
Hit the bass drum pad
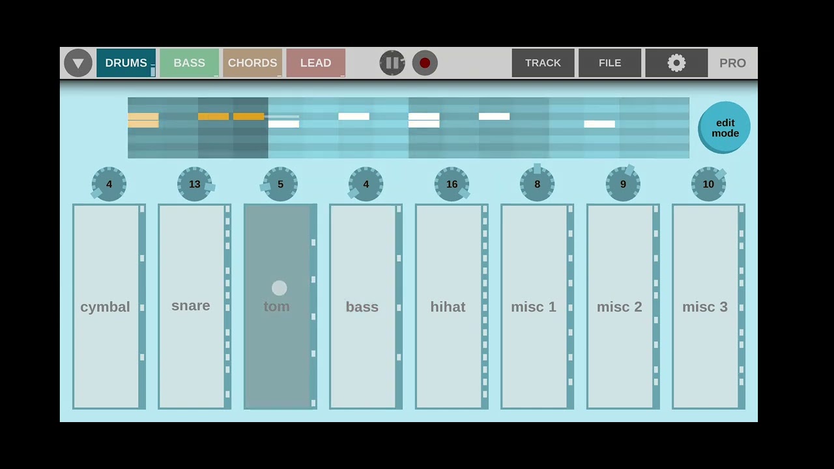366,307
